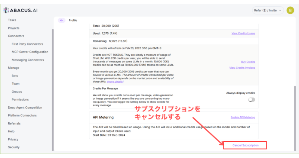
Task: Click the Buy Credits link
Action: pyautogui.click(x=248, y=62)
